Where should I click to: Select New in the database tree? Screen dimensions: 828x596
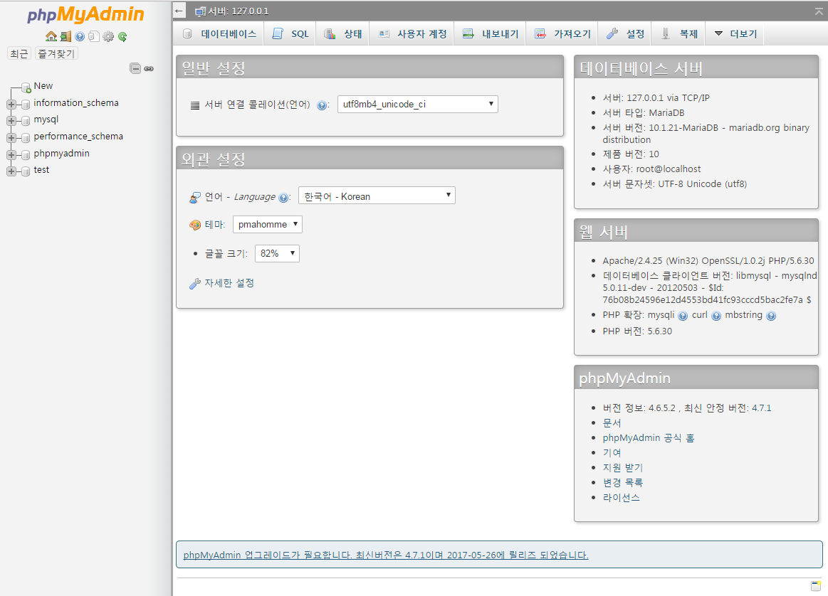point(43,86)
